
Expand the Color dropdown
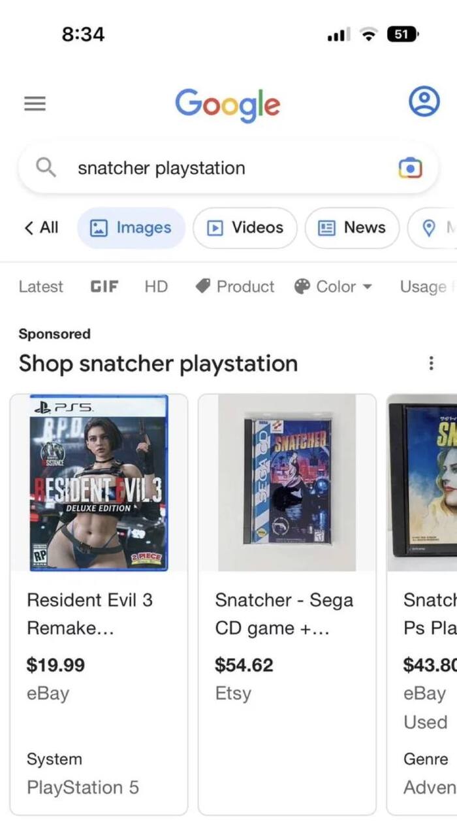click(x=333, y=286)
